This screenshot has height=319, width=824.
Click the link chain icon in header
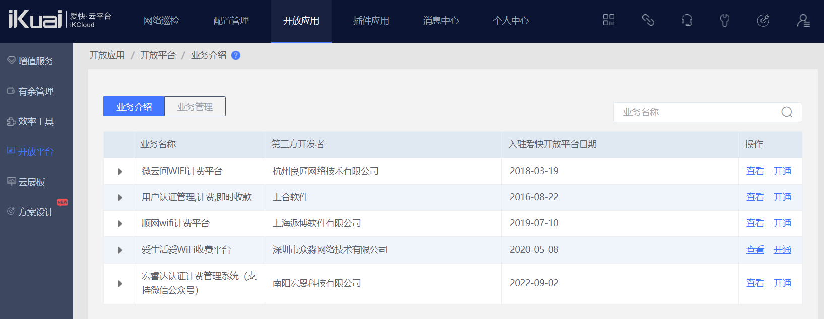pos(648,20)
